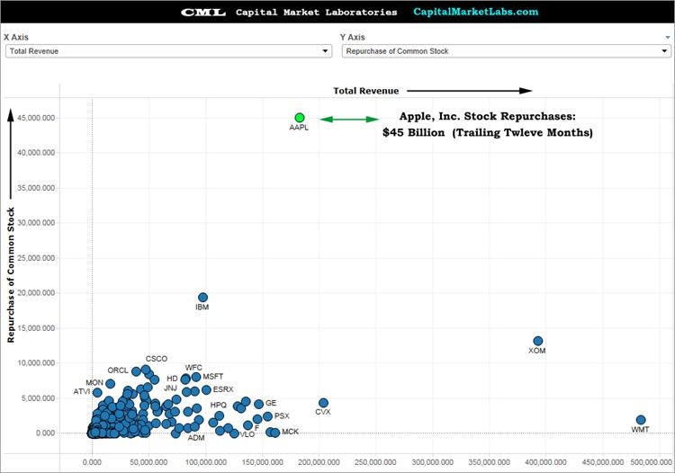
Task: Click the WFC ticker label
Action: [193, 368]
